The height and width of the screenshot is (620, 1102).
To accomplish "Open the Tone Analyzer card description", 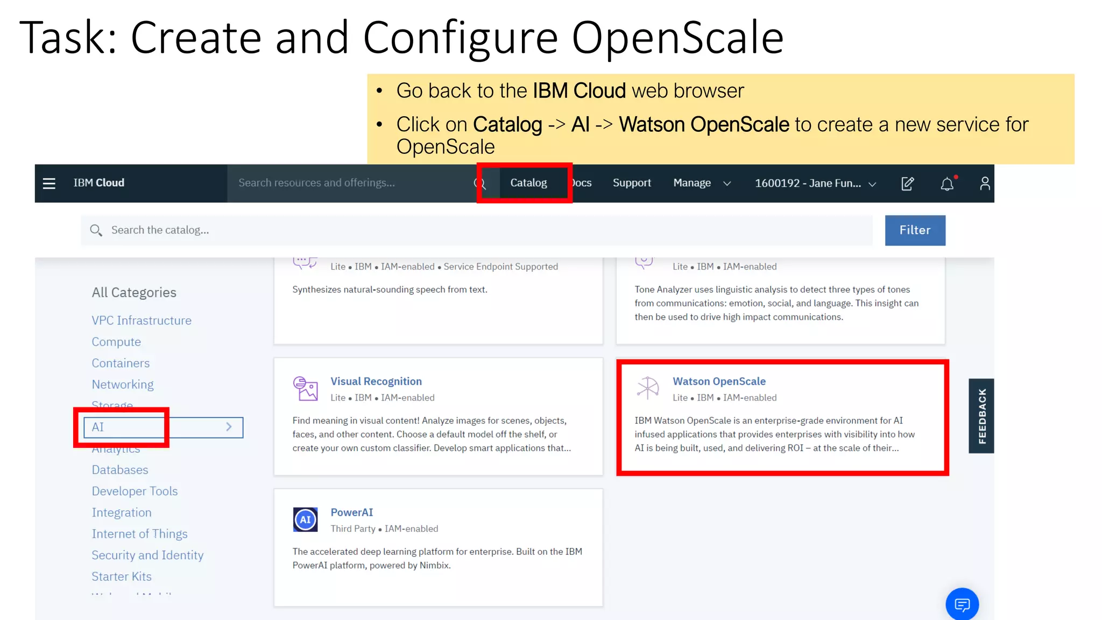I will coord(776,303).
